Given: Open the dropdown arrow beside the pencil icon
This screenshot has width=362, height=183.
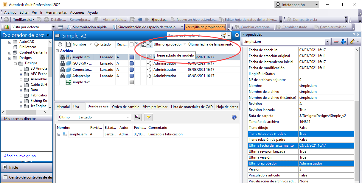Looking at the screenshot, I should 358,42.
